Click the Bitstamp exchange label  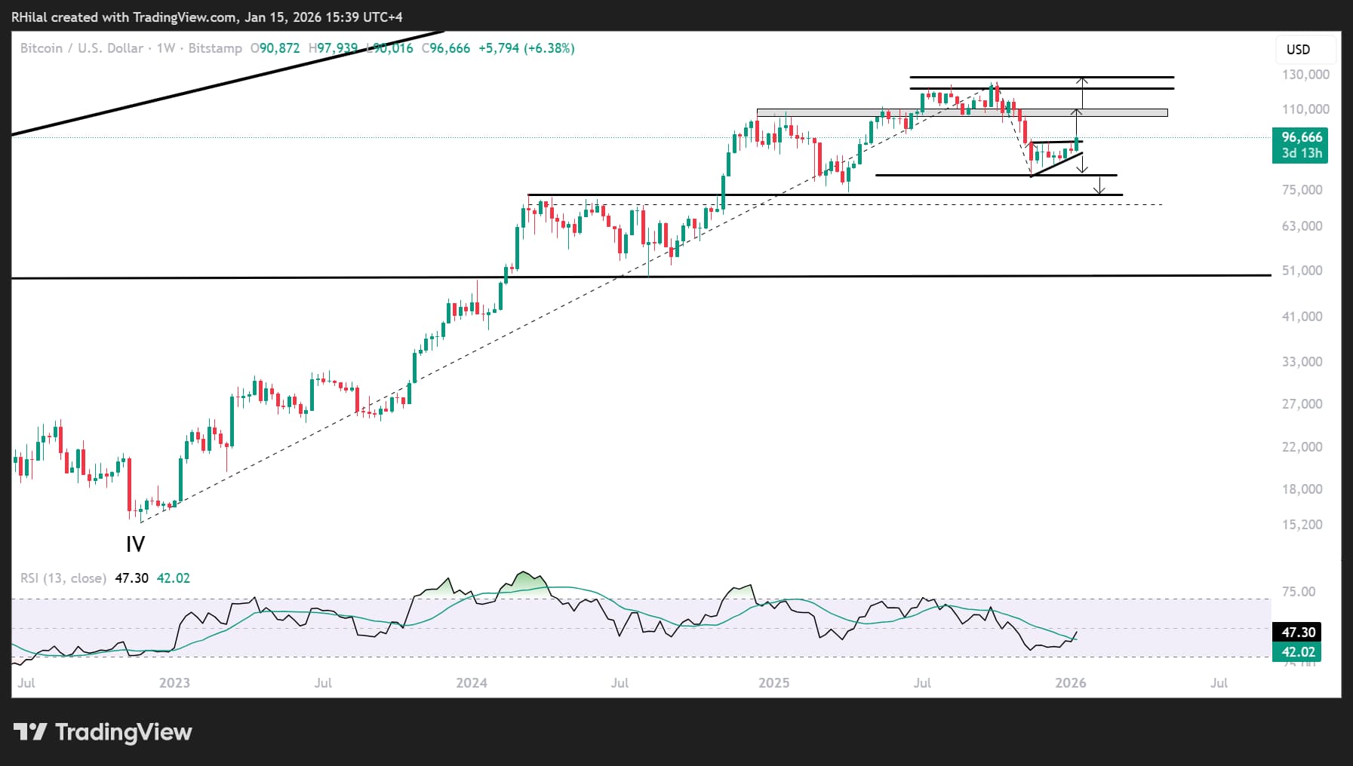point(219,47)
